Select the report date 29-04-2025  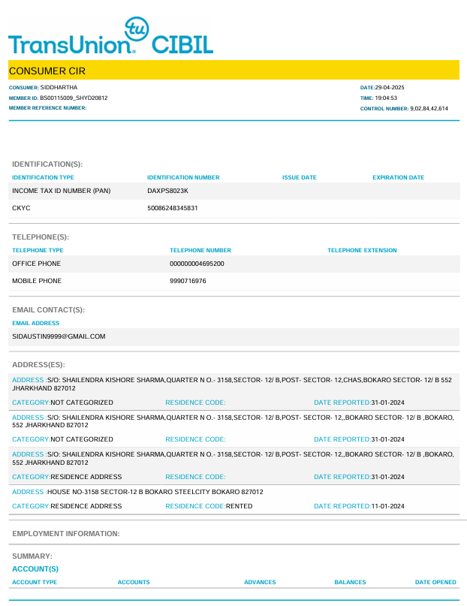click(x=390, y=87)
